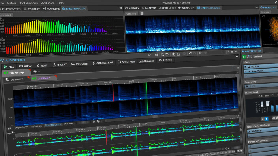This screenshot has height=156, width=278.
Task: Adjust the horizontal zoom wheel beside Wavelet
Action: click(x=84, y=122)
